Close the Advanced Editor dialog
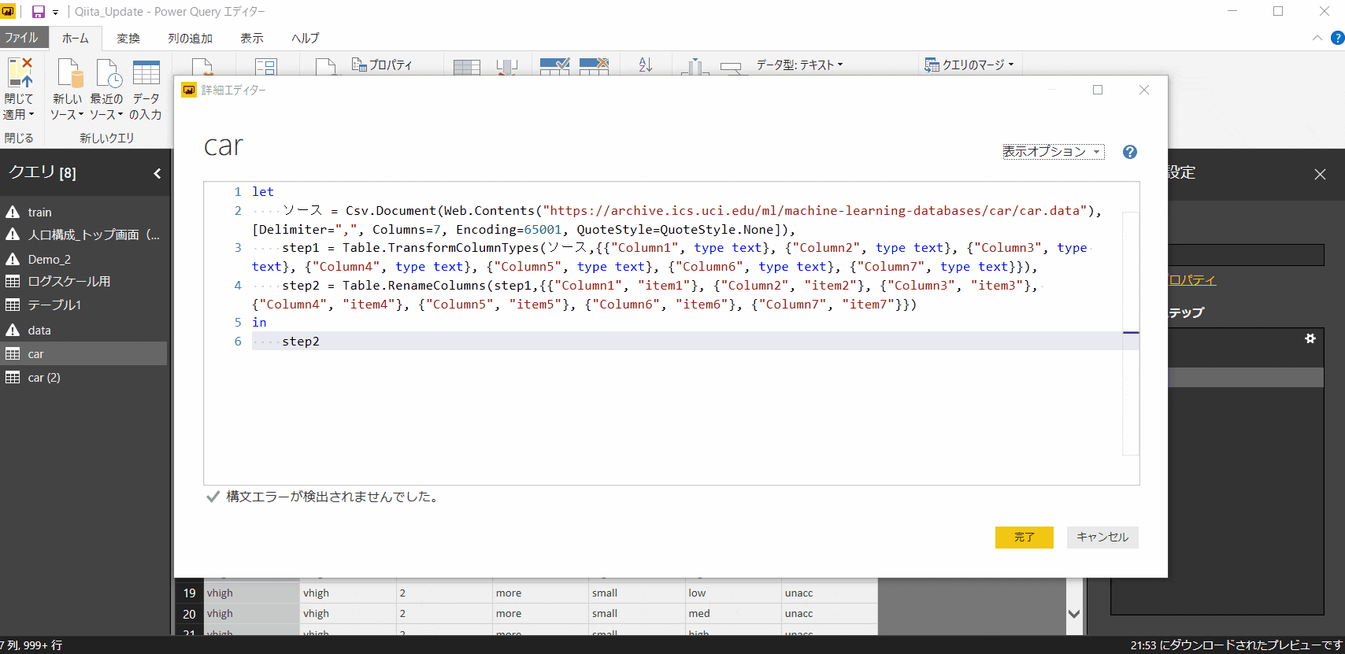This screenshot has height=654, width=1345. click(1144, 90)
